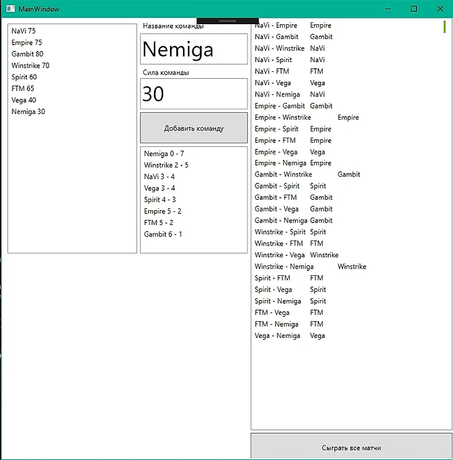Select the "NaVi - Gambit" match result row
The width and height of the screenshot is (453, 460).
tap(277, 37)
